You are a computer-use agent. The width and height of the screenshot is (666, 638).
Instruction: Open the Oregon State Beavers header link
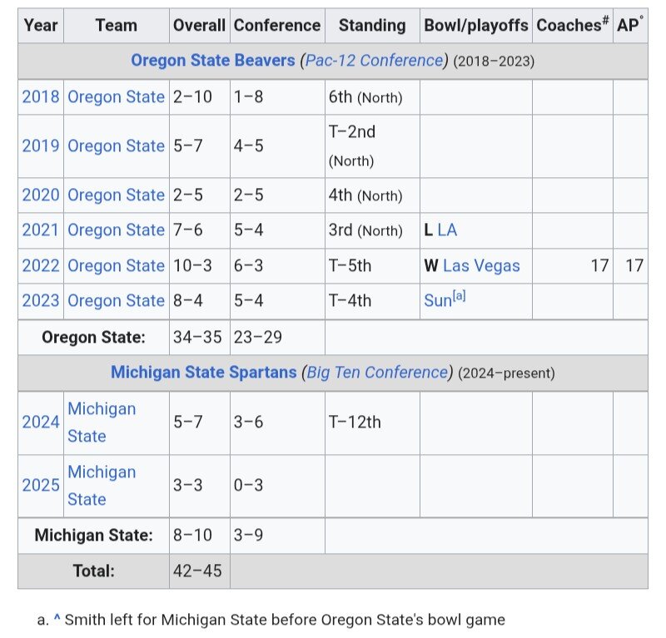(x=212, y=61)
